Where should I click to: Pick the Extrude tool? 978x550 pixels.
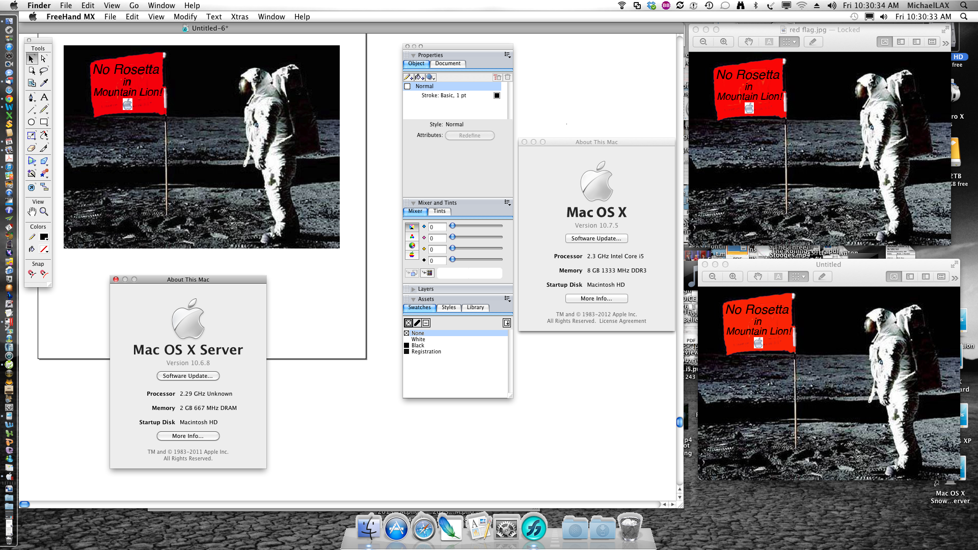tap(44, 161)
